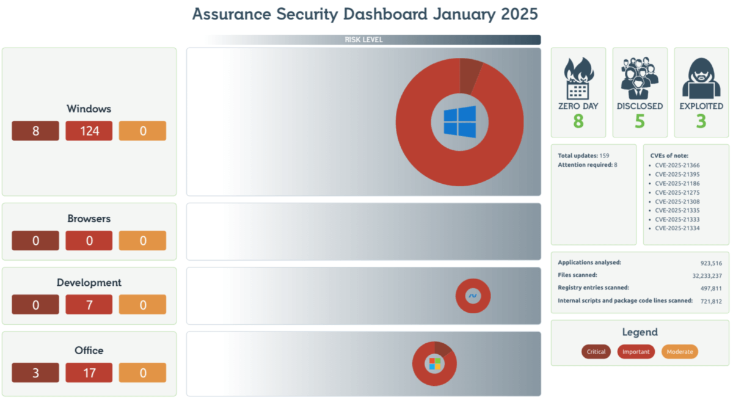
Task: Click the value 32,233,237
Action: [x=707, y=276]
